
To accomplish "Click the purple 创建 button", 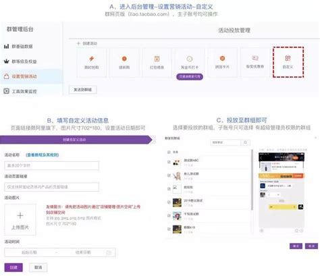I will point(14,267).
